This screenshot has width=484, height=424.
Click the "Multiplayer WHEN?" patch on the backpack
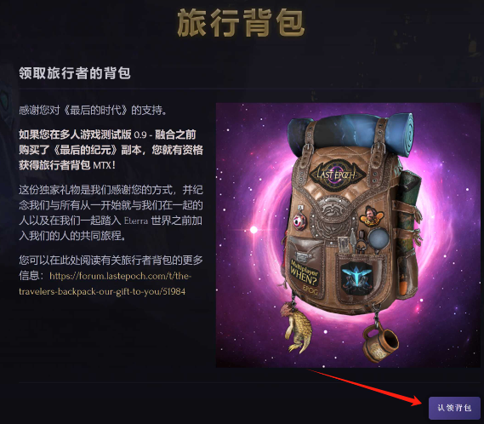pos(305,274)
